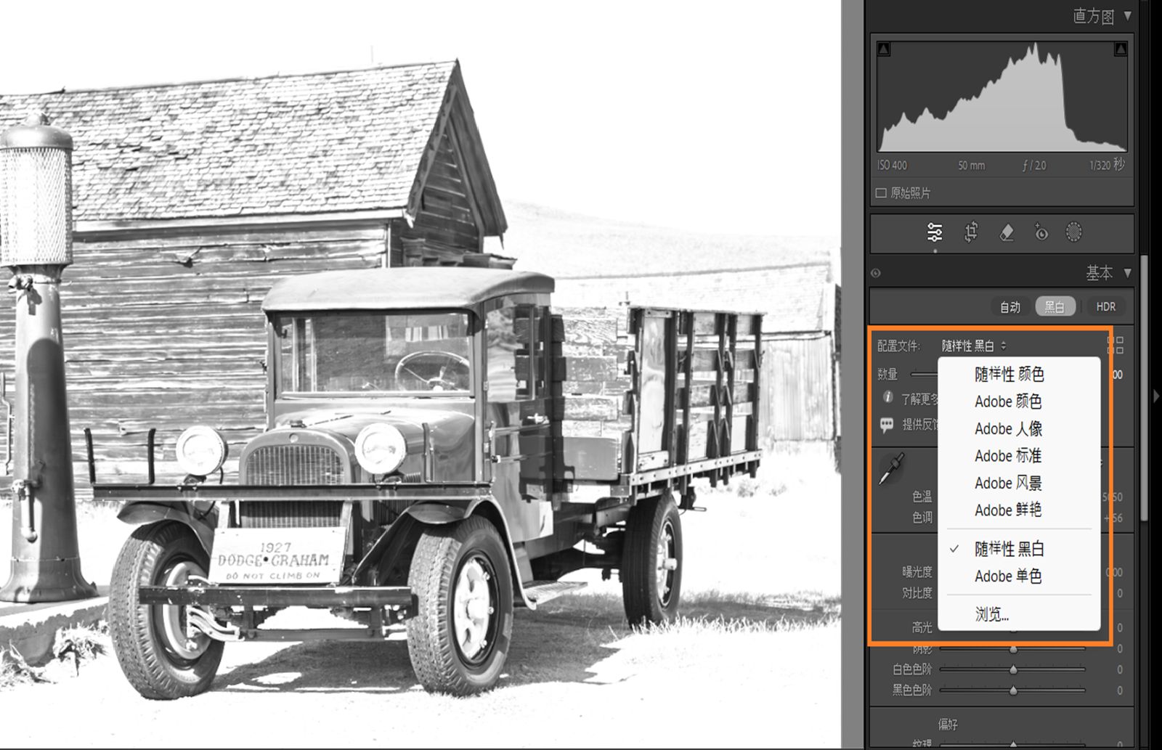Image resolution: width=1162 pixels, height=750 pixels.
Task: Toggle the 基本 panel eye visibility switch
Action: (876, 274)
